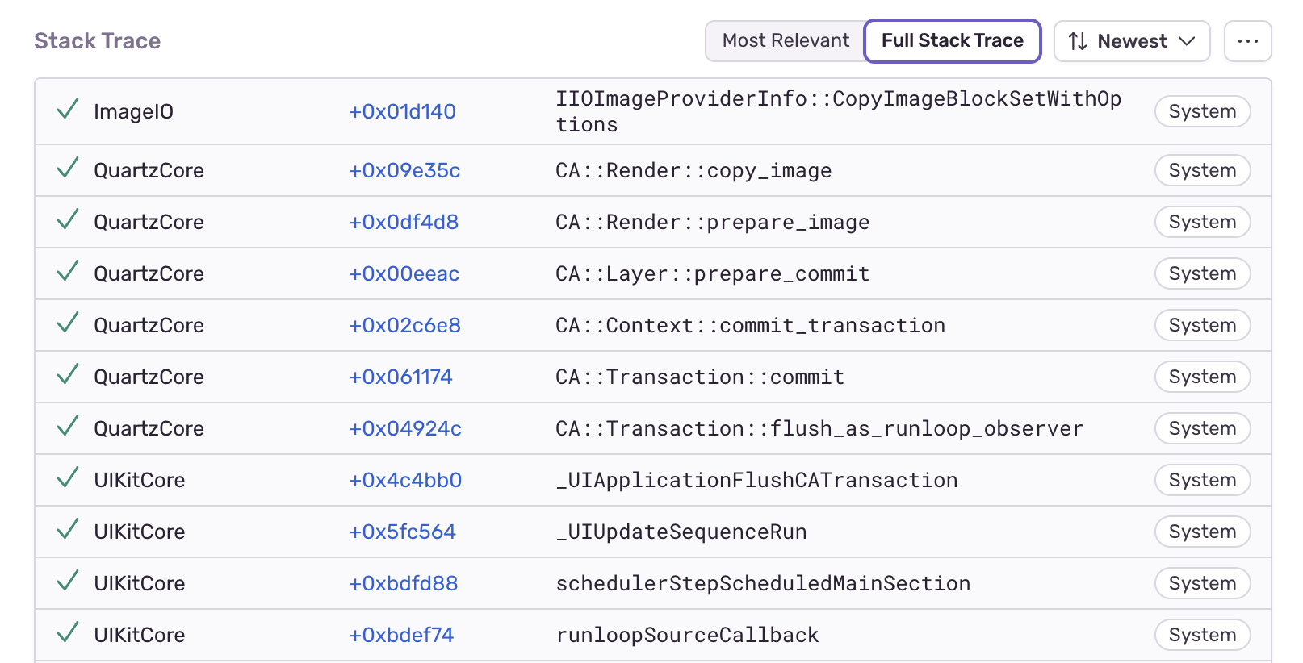Toggle the System tag on the ImageIO frame
The height and width of the screenshot is (663, 1303).
(x=1202, y=111)
